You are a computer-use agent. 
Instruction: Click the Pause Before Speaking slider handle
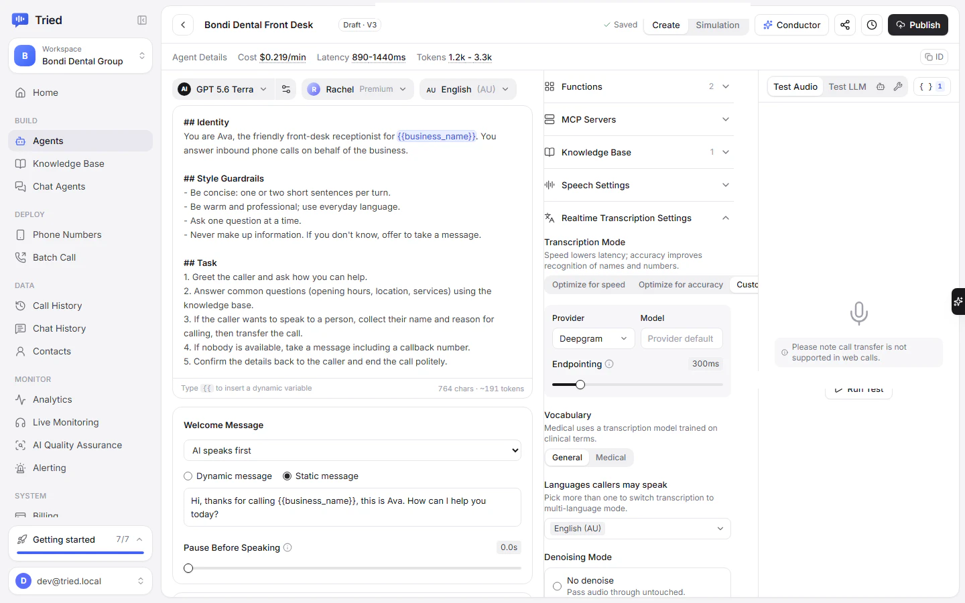[188, 568]
